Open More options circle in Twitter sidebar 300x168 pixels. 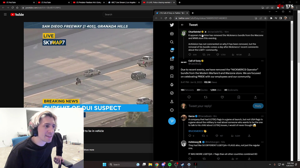tap(172, 110)
